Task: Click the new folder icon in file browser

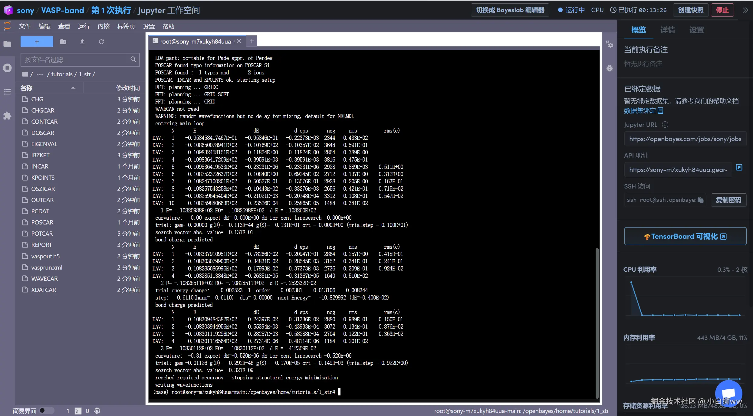Action: coord(63,42)
